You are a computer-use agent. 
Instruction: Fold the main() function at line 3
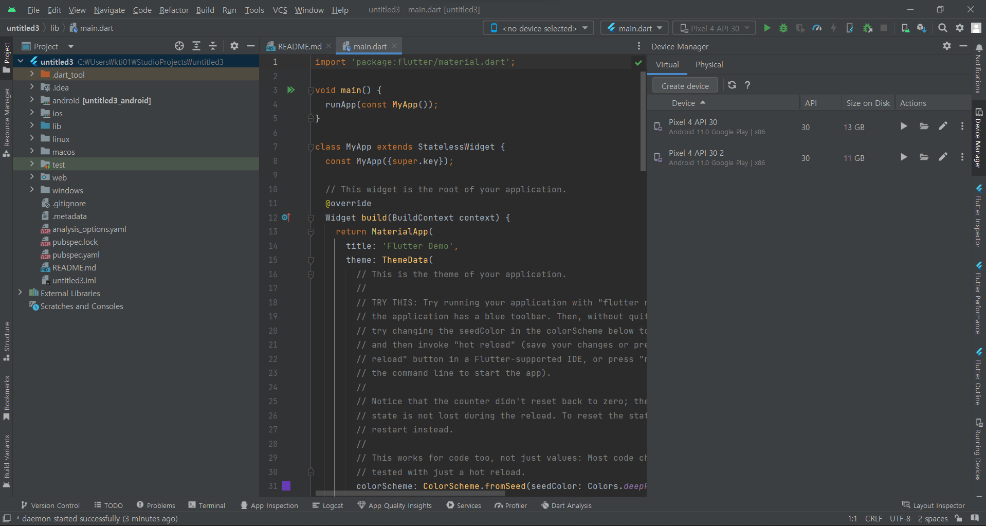(311, 90)
